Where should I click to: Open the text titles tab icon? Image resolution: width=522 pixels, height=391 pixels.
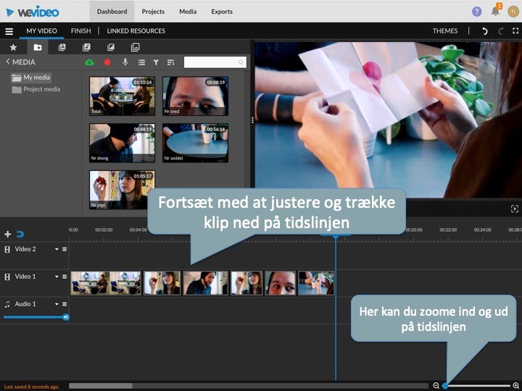pyautogui.click(x=62, y=47)
